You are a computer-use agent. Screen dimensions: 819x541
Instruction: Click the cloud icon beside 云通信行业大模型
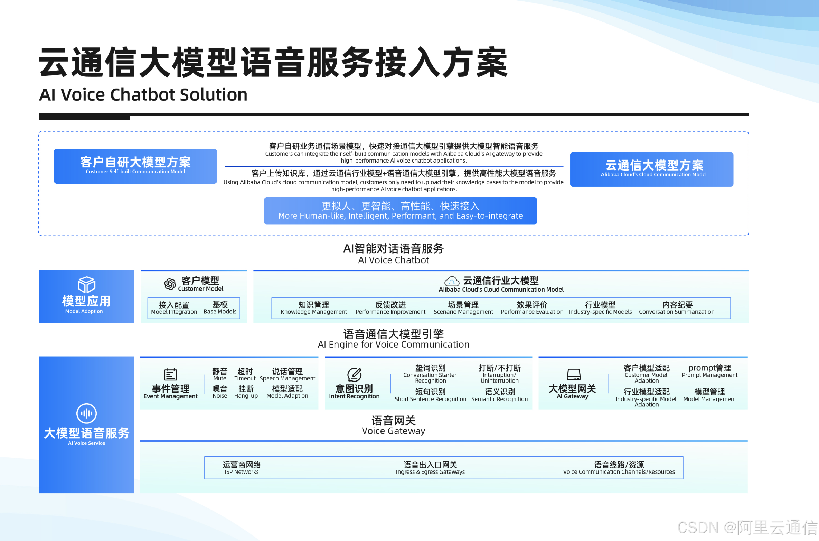click(x=452, y=281)
